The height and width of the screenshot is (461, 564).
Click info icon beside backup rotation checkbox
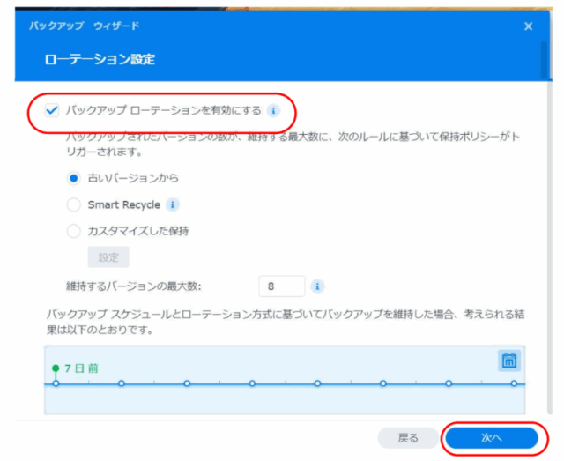click(x=273, y=112)
